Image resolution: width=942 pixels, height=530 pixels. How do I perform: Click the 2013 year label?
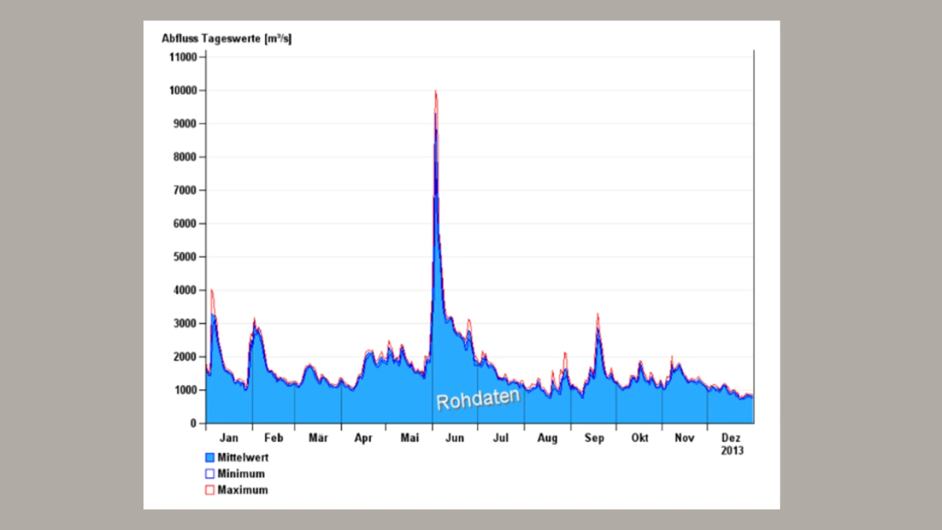coord(731,450)
